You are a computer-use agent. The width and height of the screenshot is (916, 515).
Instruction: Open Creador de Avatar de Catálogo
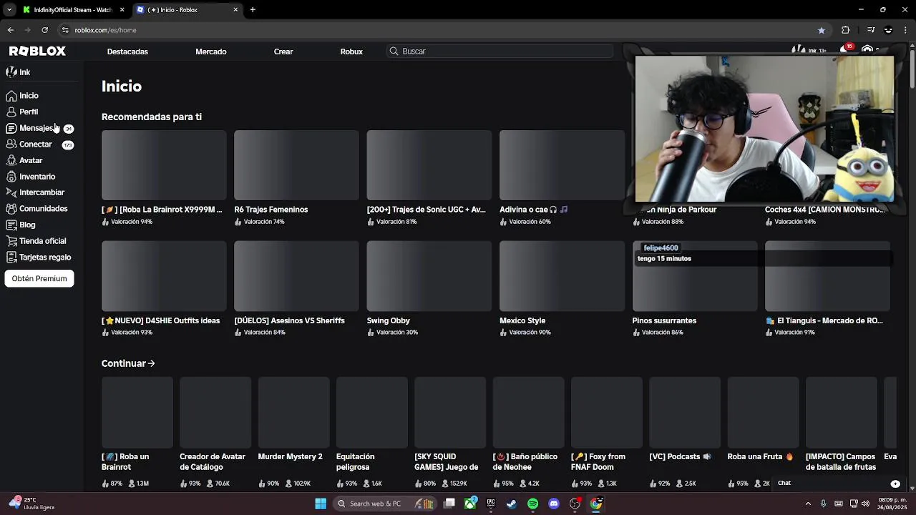point(215,432)
